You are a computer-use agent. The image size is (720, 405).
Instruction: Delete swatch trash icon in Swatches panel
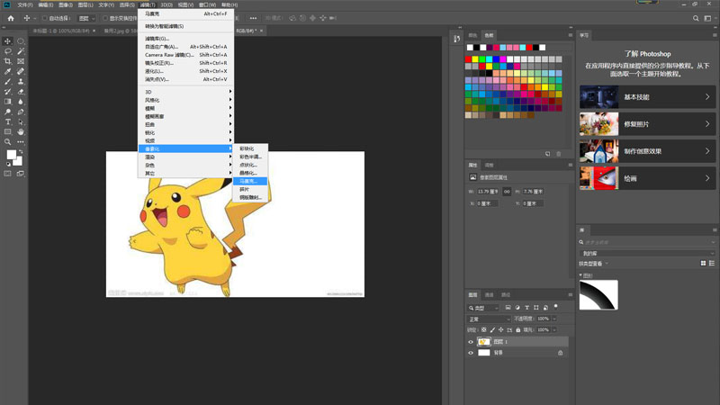coord(559,154)
